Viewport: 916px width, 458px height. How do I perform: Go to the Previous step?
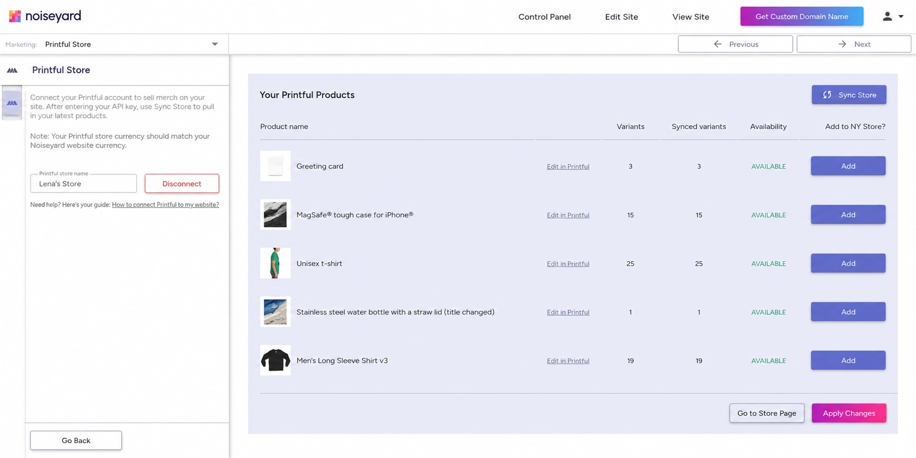[x=735, y=44]
